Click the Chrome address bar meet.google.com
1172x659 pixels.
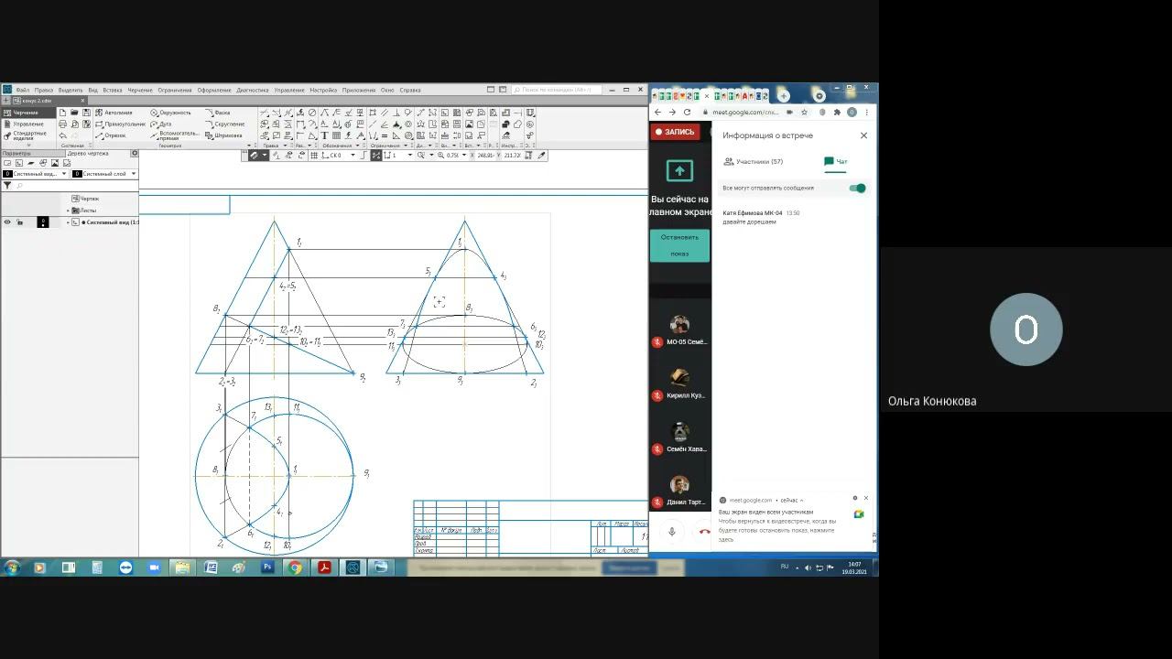pos(744,112)
